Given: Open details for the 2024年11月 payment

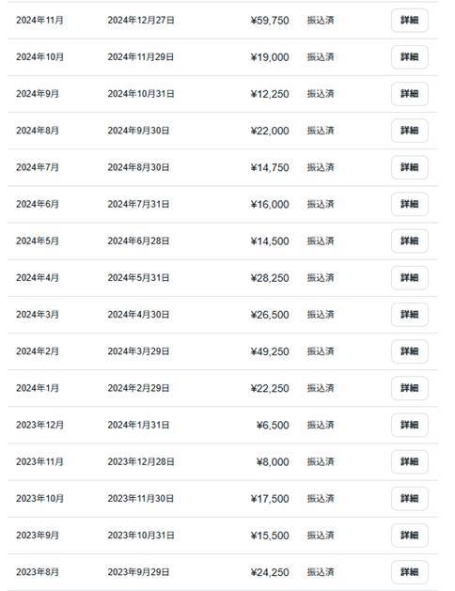Looking at the screenshot, I should [409, 20].
